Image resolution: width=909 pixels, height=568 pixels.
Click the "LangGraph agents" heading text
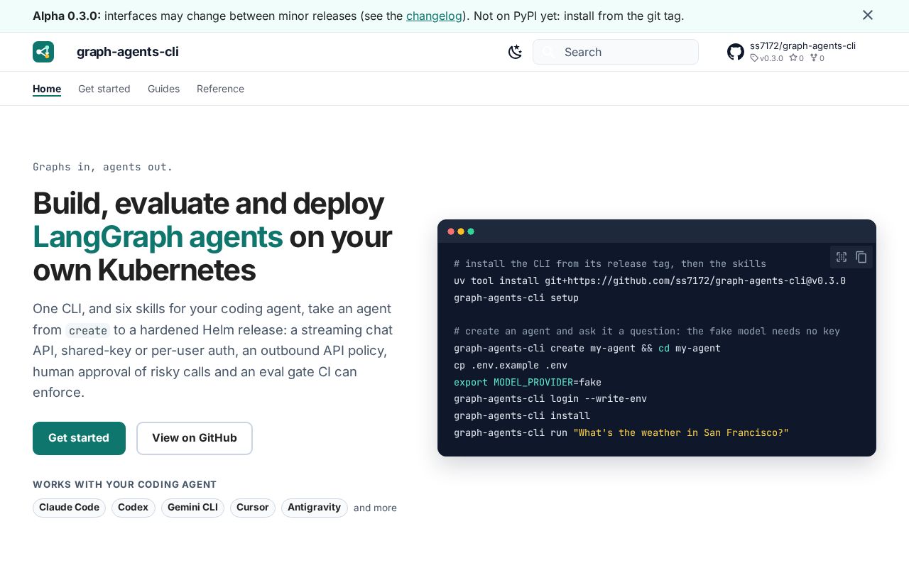[158, 237]
